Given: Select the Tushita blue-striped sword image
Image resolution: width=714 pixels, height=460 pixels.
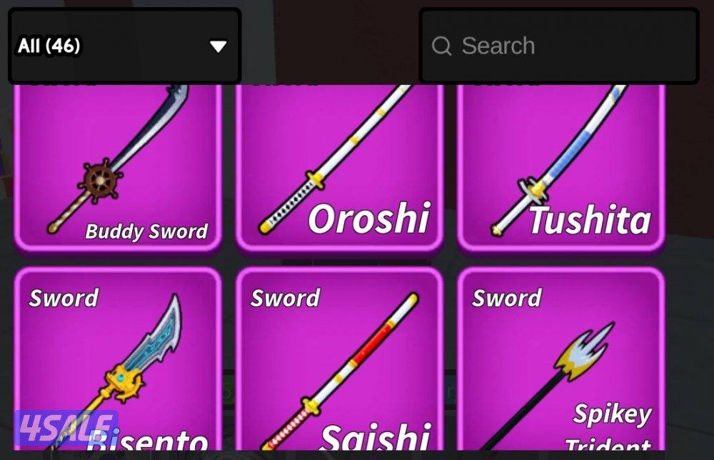Looking at the screenshot, I should click(559, 159).
